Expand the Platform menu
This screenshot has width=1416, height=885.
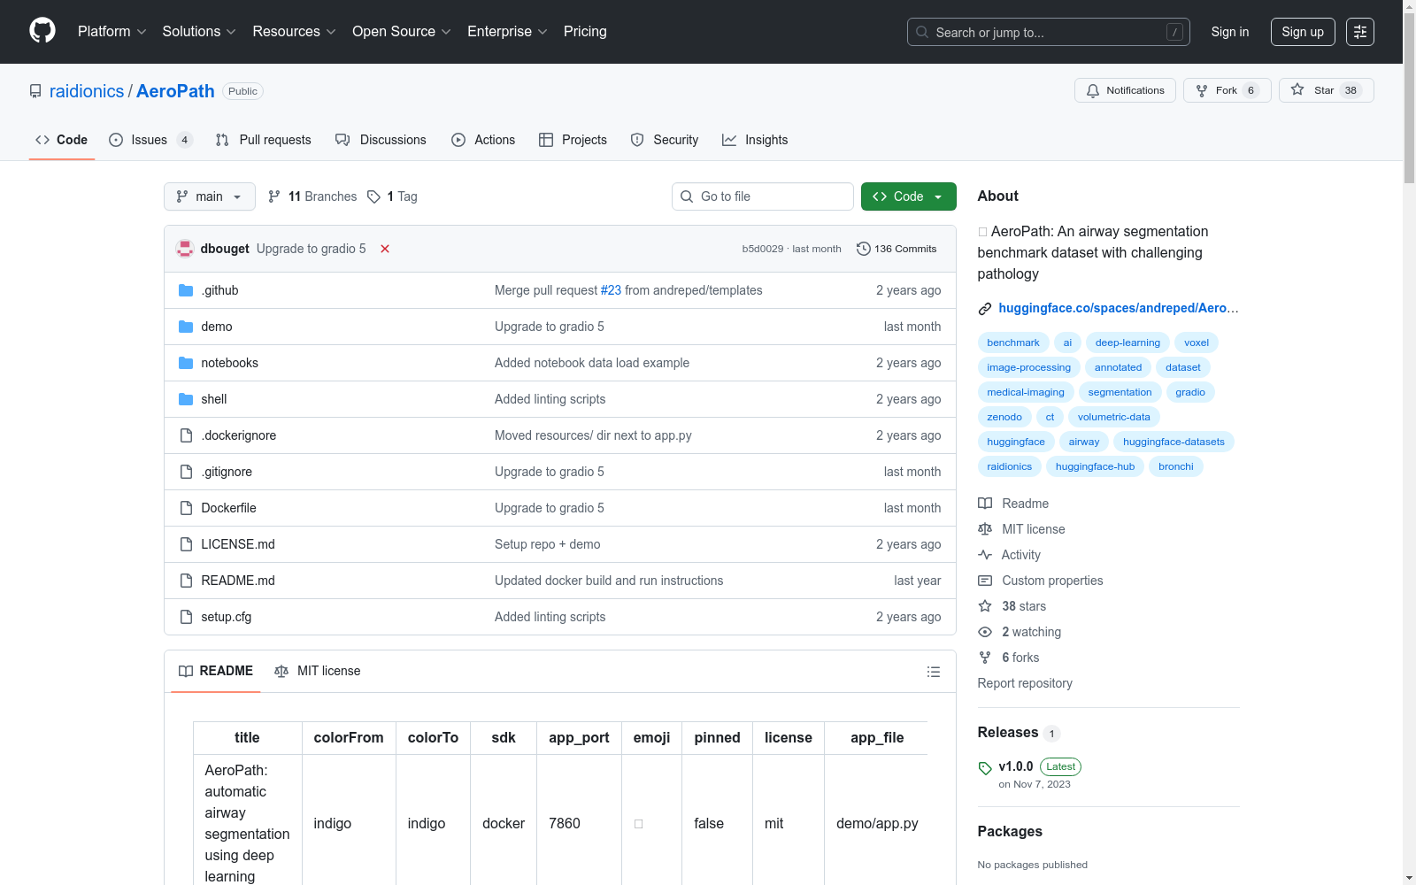[x=112, y=32]
